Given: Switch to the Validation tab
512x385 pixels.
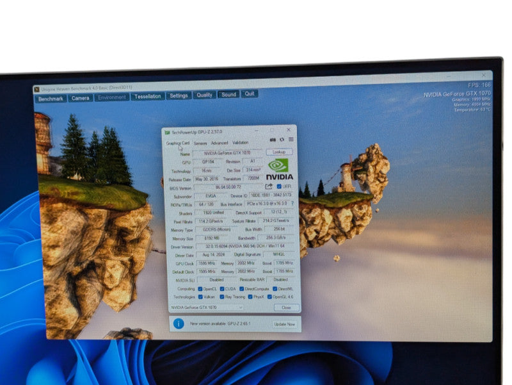Looking at the screenshot, I should click(241, 142).
